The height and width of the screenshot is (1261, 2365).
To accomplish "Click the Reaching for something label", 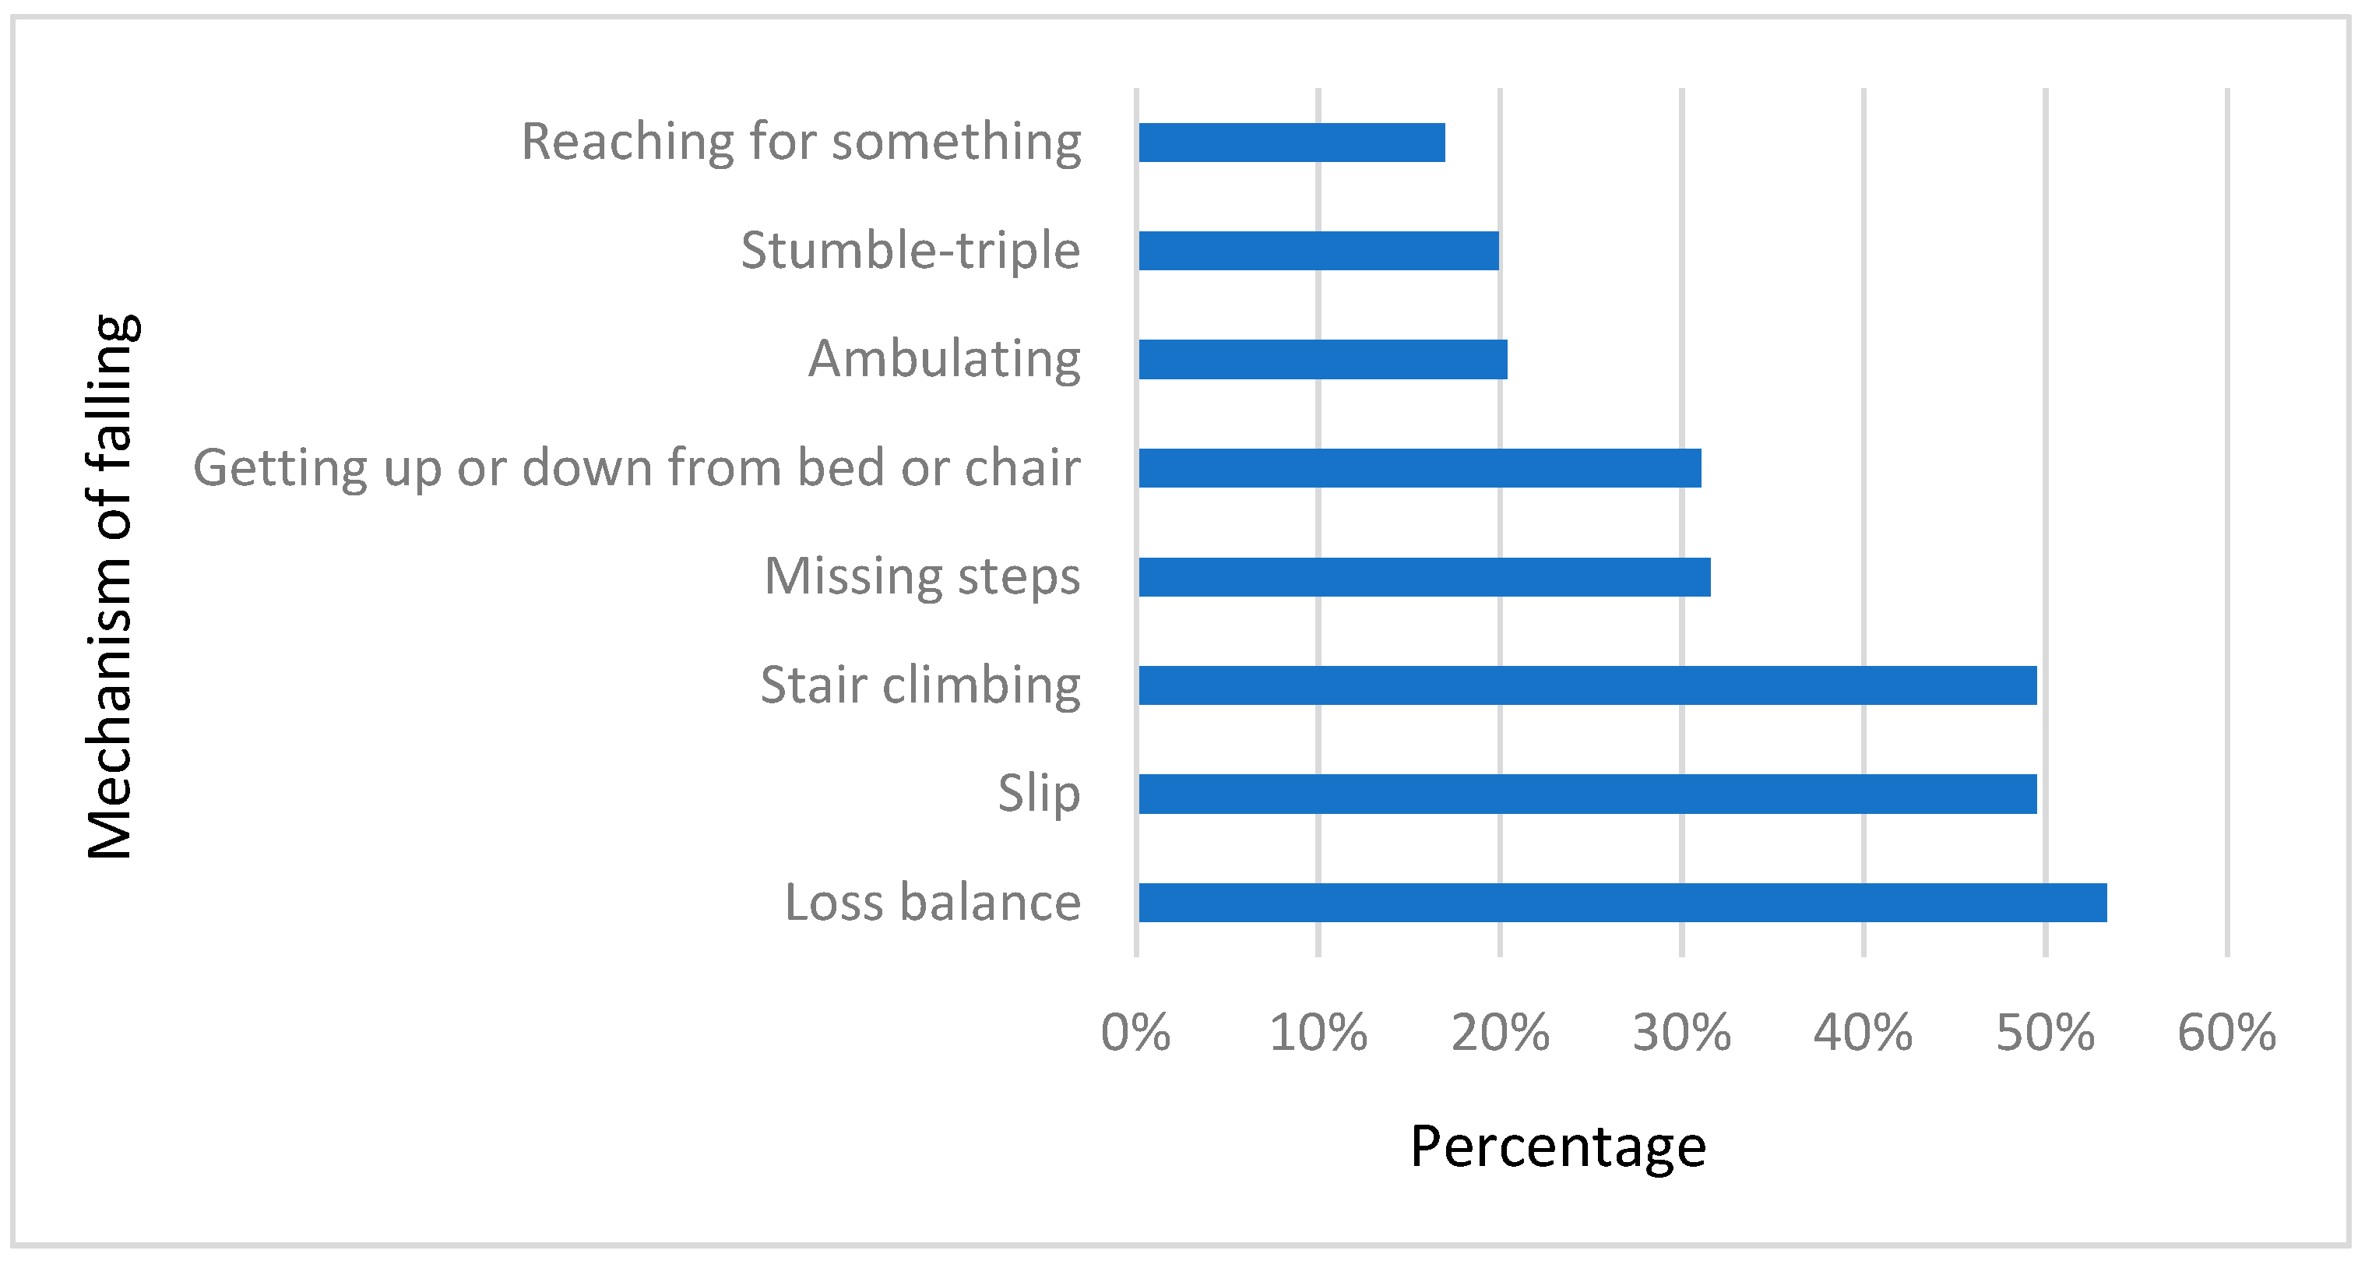I will click(801, 143).
